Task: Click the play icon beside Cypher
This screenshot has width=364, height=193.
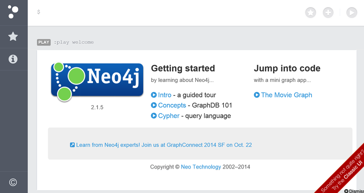Action: (x=154, y=116)
